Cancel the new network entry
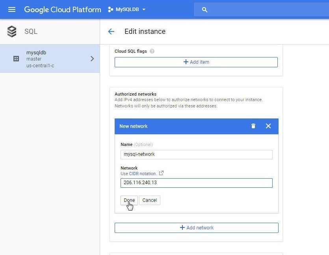 pos(149,200)
